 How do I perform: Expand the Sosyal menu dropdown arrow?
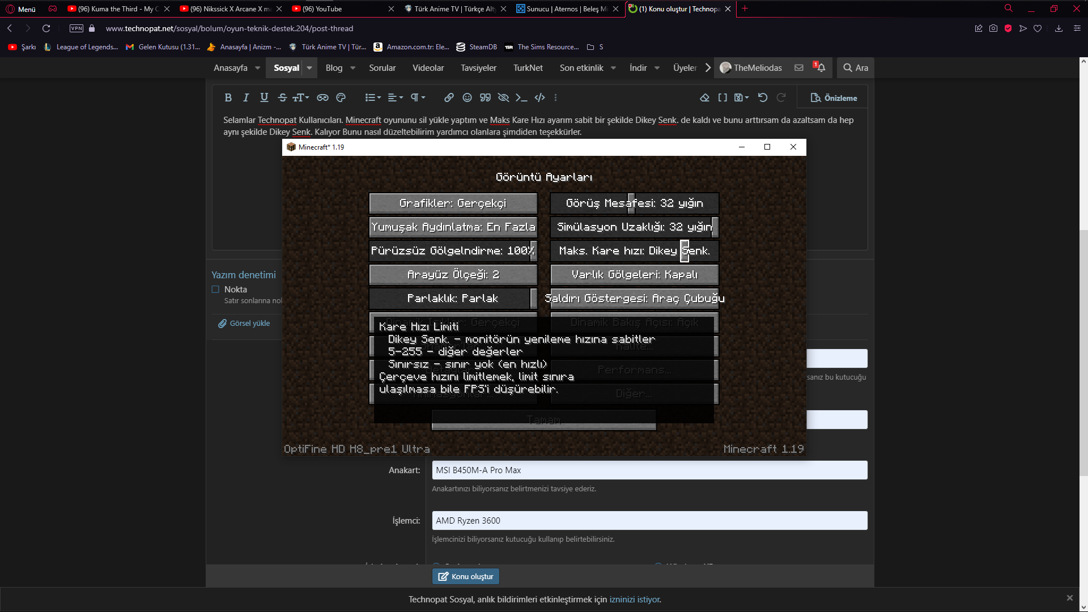pyautogui.click(x=309, y=68)
